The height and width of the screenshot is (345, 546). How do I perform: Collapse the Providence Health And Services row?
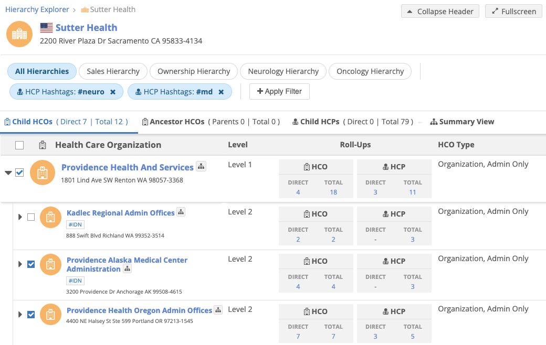(x=8, y=173)
